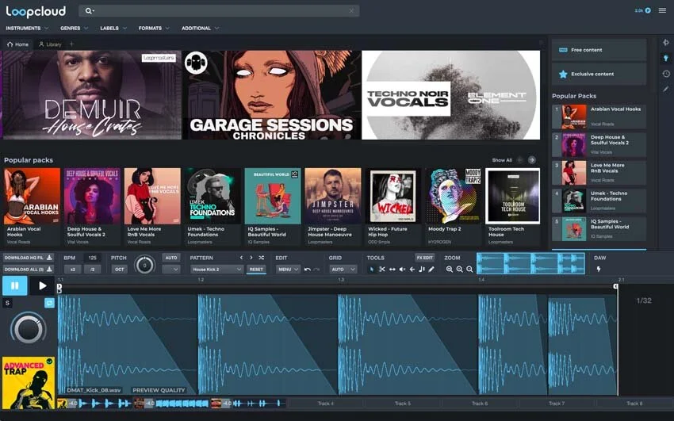Click the pencil sidebar icon

(x=666, y=90)
